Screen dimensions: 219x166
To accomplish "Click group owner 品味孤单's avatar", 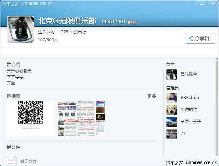I will pyautogui.click(x=172, y=74).
